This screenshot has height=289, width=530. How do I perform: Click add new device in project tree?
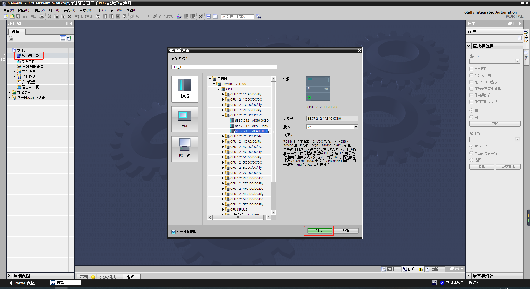30,56
